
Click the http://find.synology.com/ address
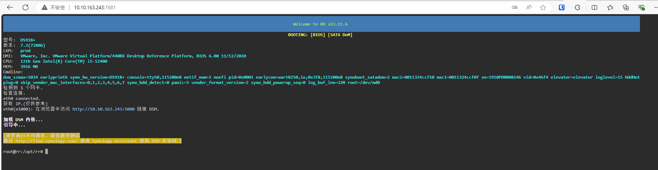click(46, 141)
